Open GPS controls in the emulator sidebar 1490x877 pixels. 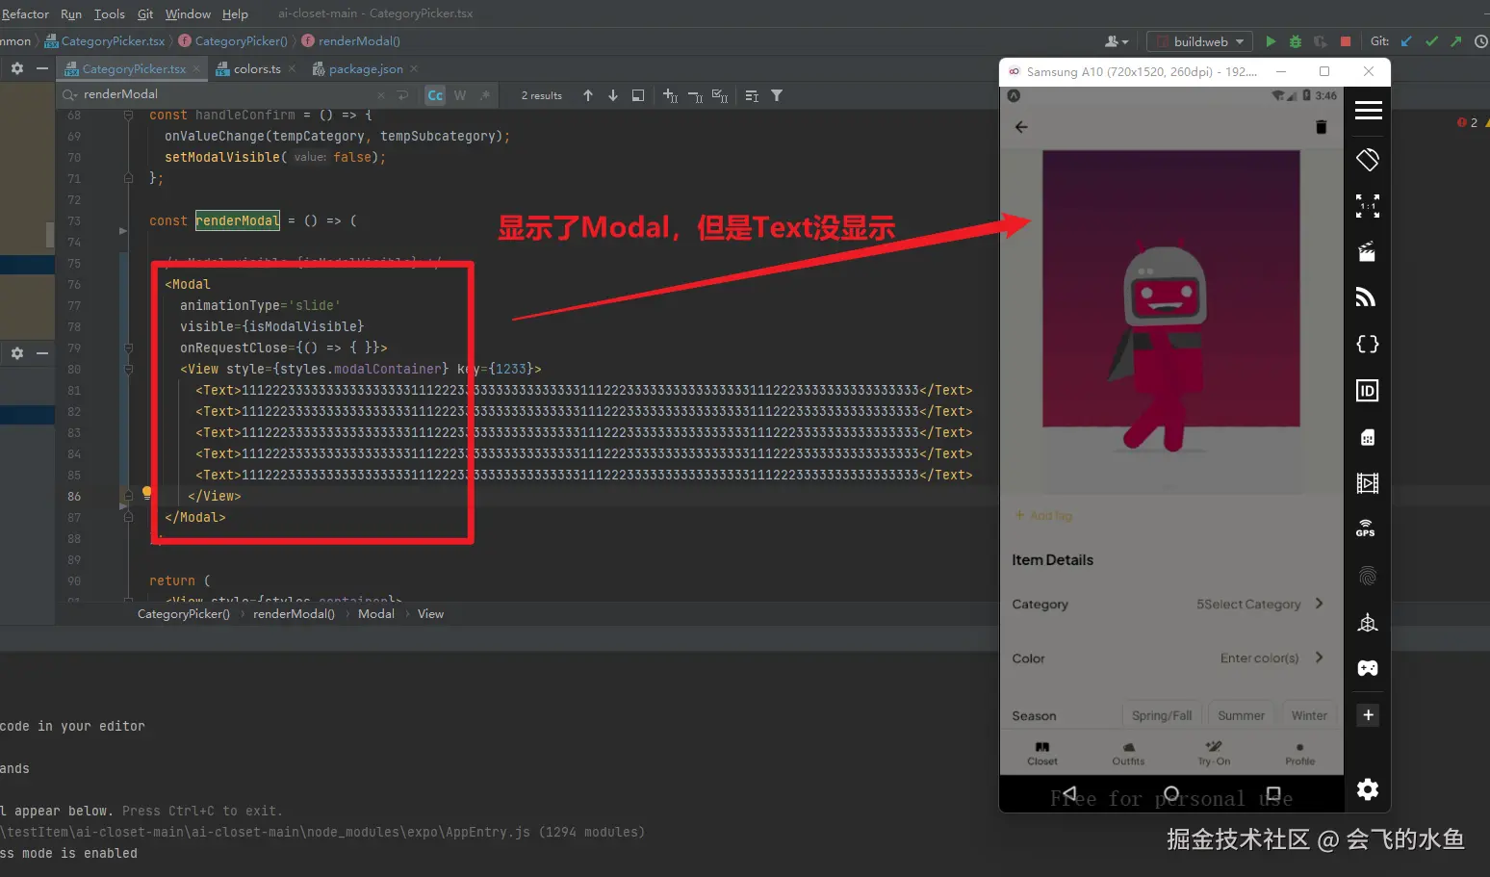tap(1368, 528)
